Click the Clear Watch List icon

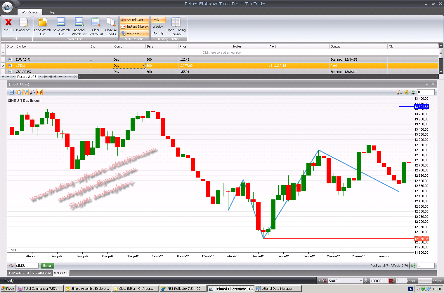click(x=96, y=23)
